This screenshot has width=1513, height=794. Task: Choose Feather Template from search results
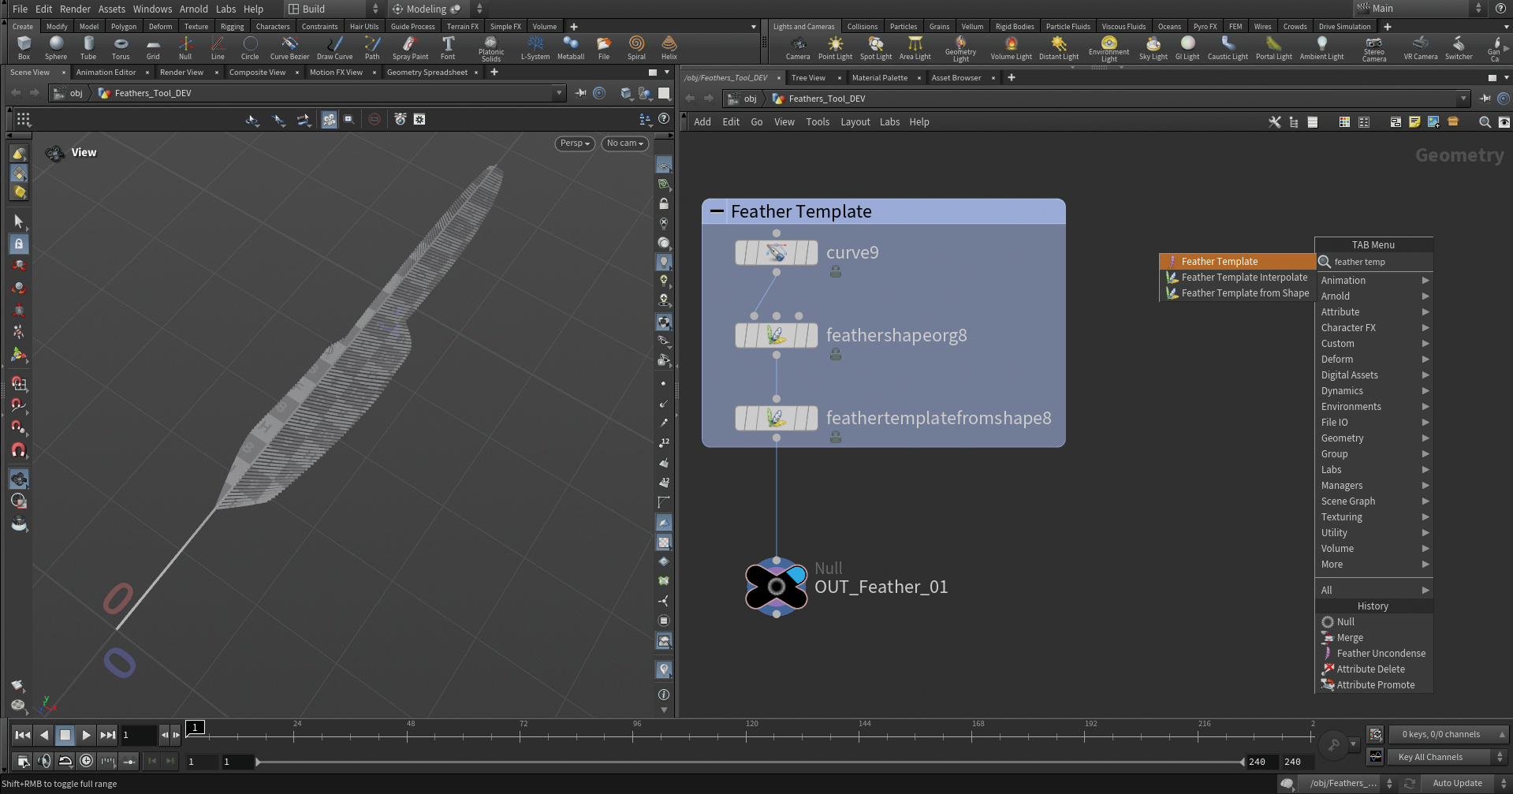[1237, 262]
